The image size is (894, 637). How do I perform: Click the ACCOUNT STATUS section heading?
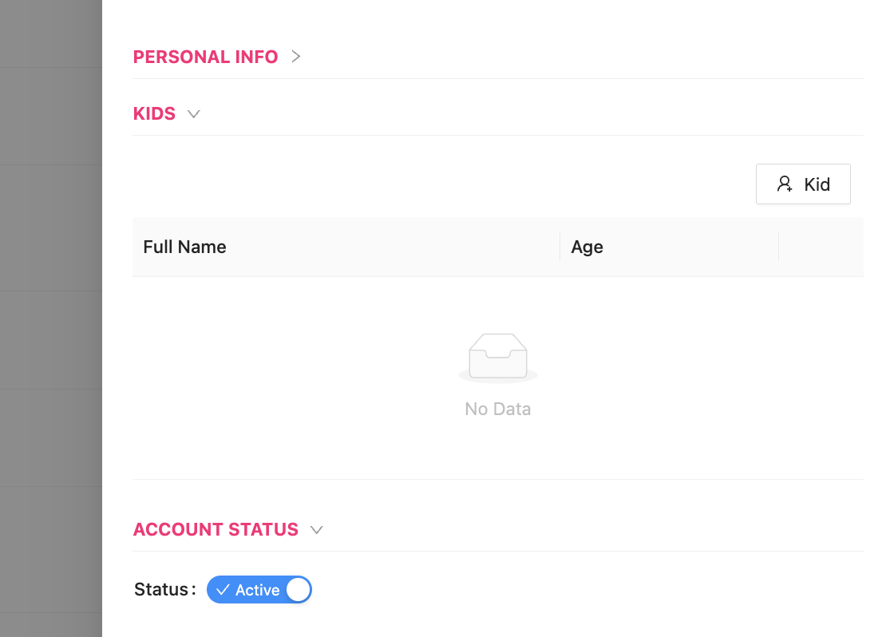click(x=216, y=529)
